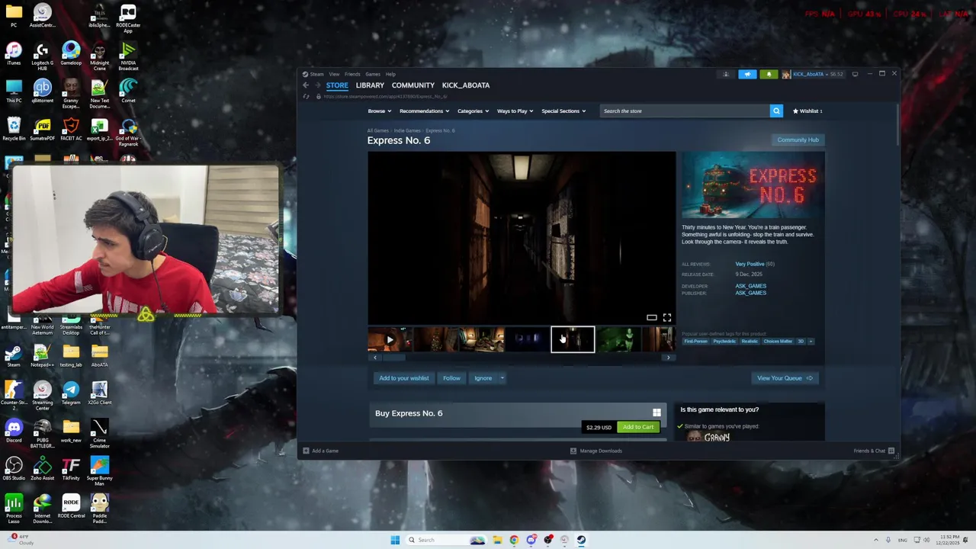976x549 pixels.
Task: Open the Zoho Assist desktop shortcut
Action: point(42,470)
